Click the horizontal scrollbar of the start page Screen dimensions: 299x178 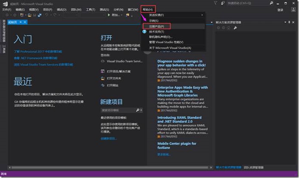coord(110,167)
